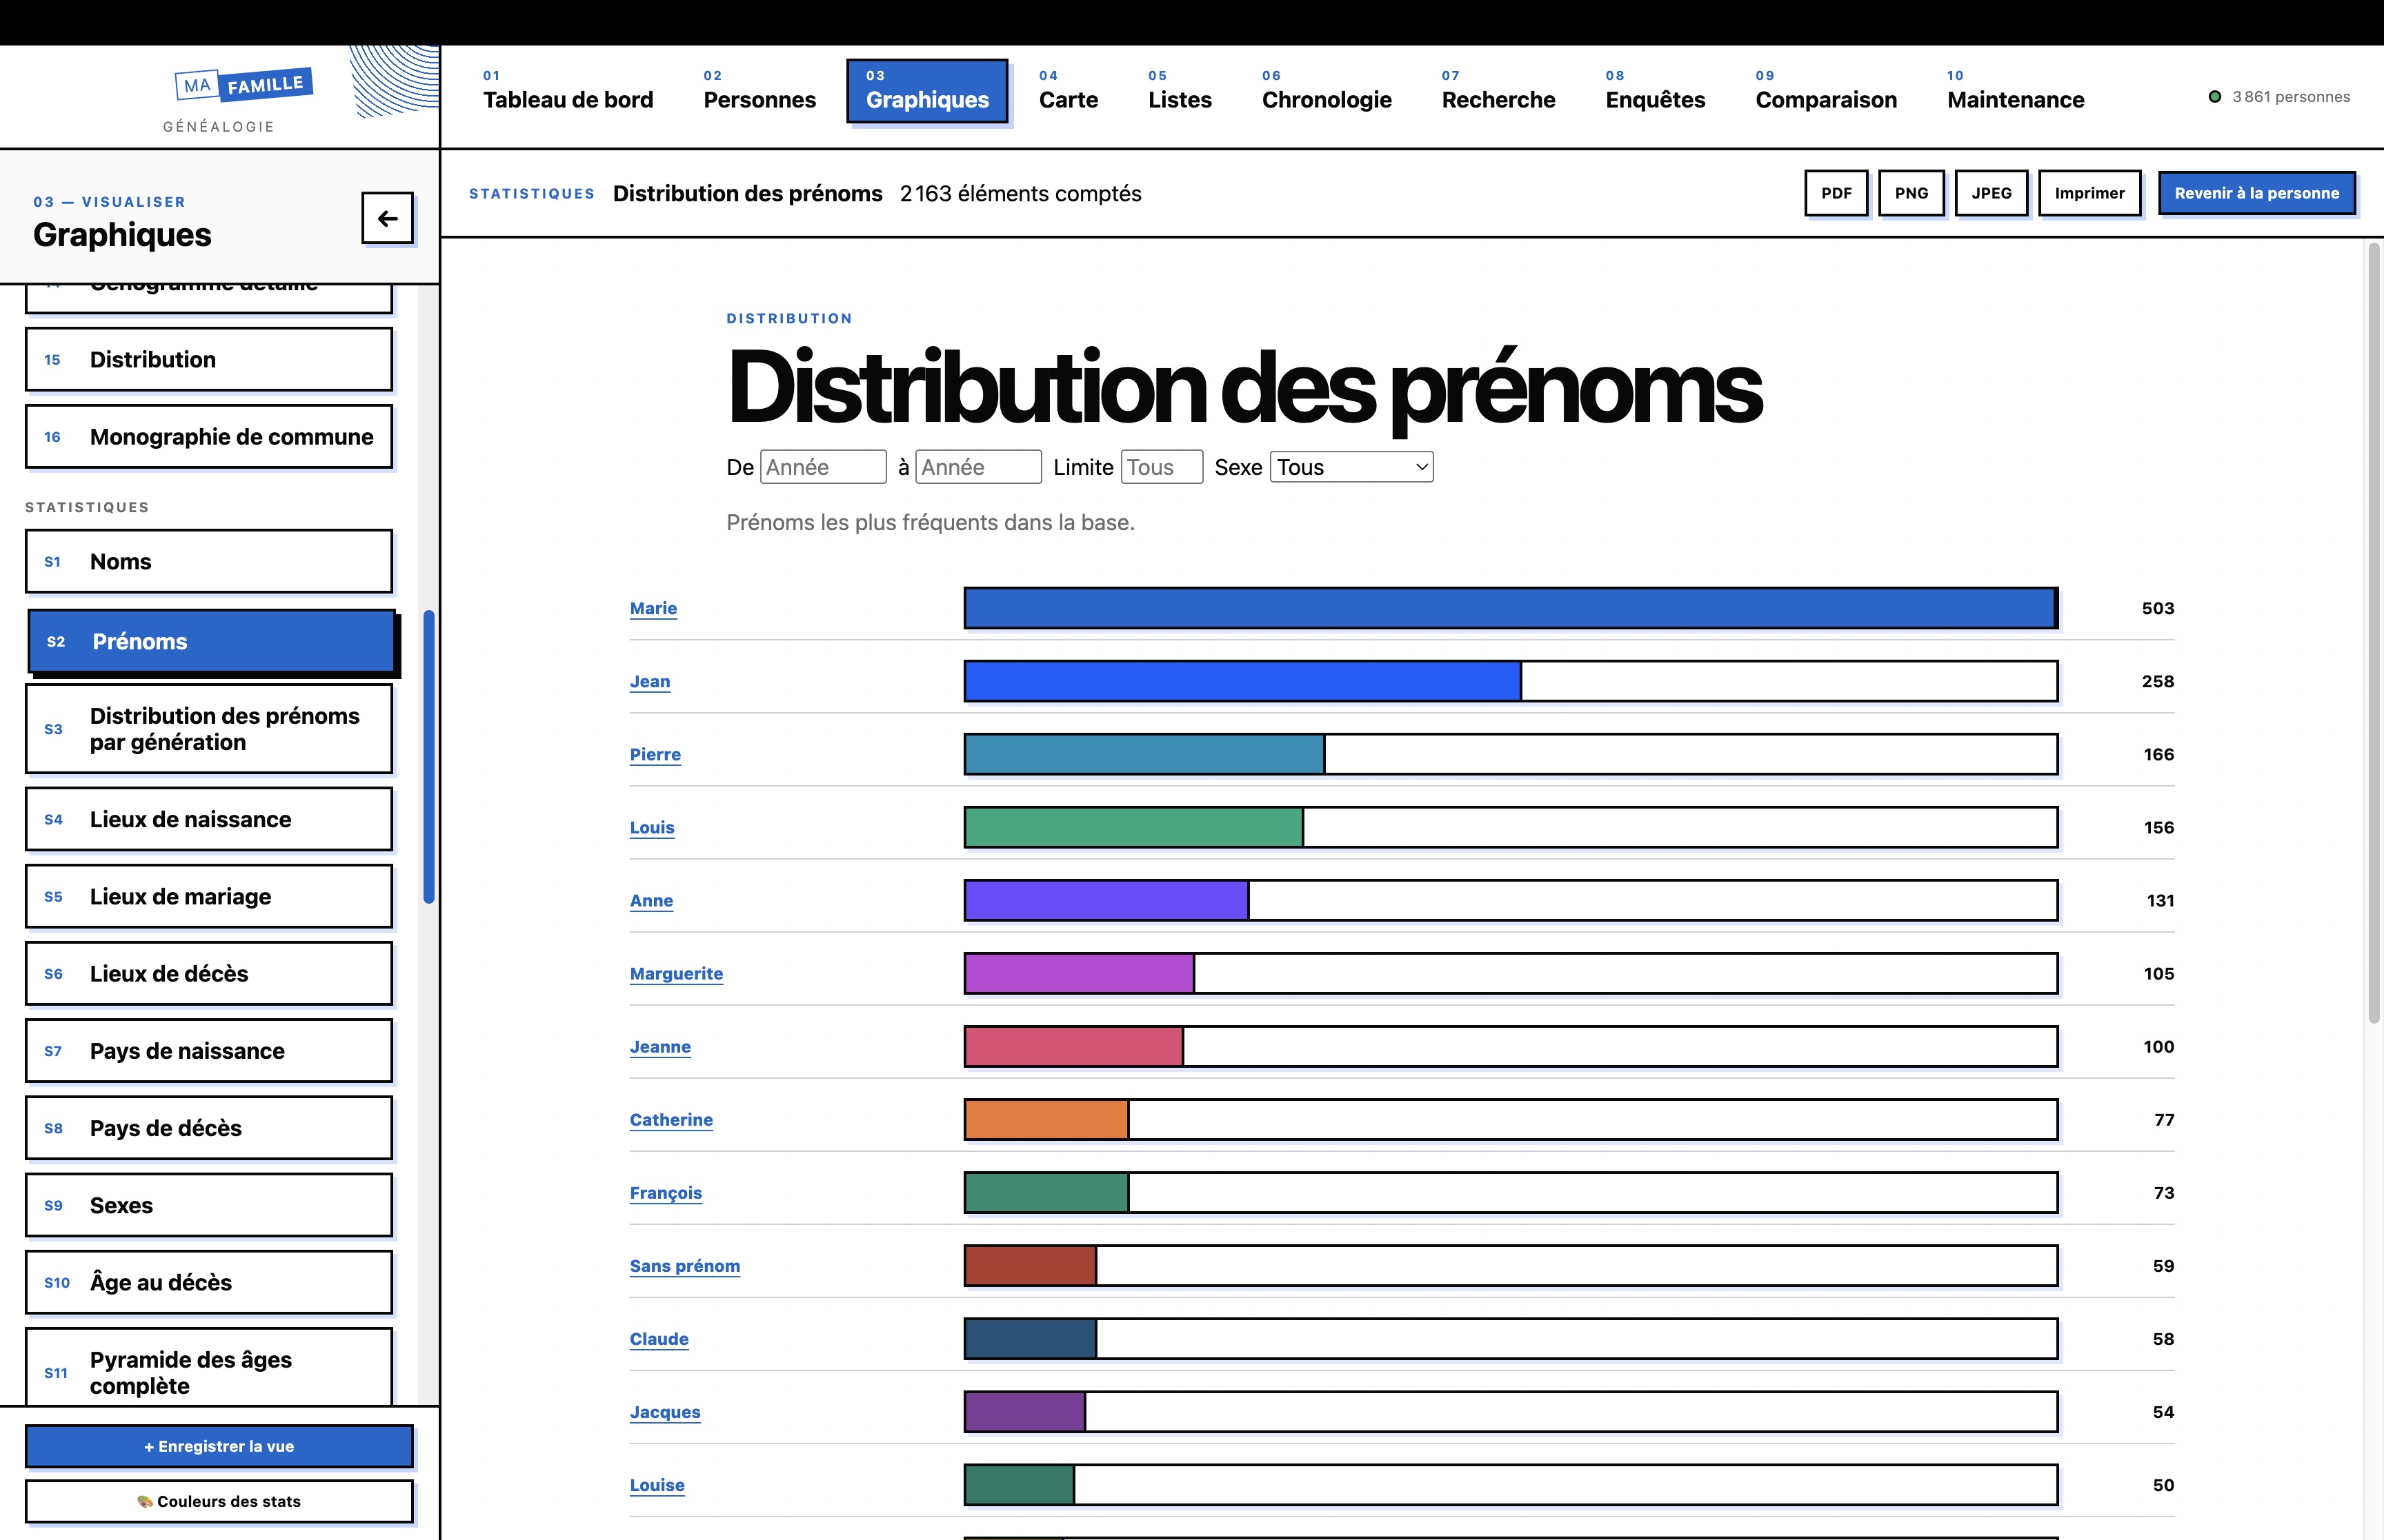Select Lieux de naissance statistics
The height and width of the screenshot is (1540, 2384).
[x=209, y=819]
